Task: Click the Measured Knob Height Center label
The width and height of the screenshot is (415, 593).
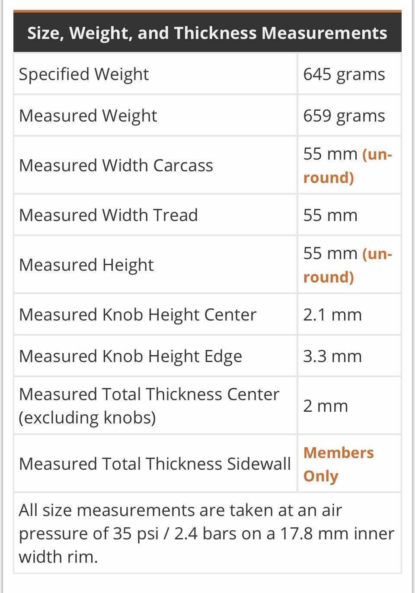Action: (137, 314)
